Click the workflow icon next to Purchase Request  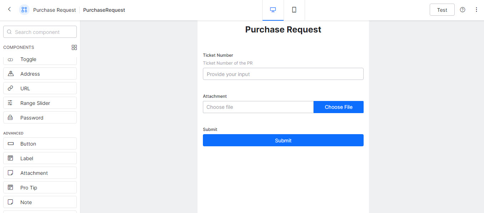24,10
